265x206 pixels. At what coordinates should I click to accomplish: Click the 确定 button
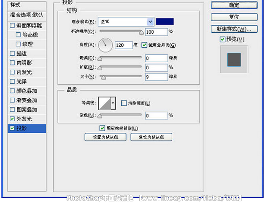pyautogui.click(x=234, y=5)
